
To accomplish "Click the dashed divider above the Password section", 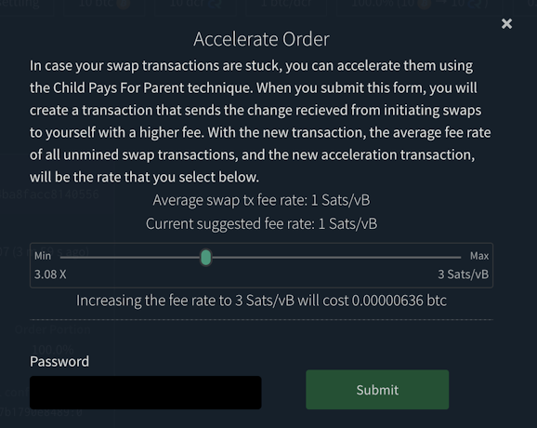I will pyautogui.click(x=261, y=320).
